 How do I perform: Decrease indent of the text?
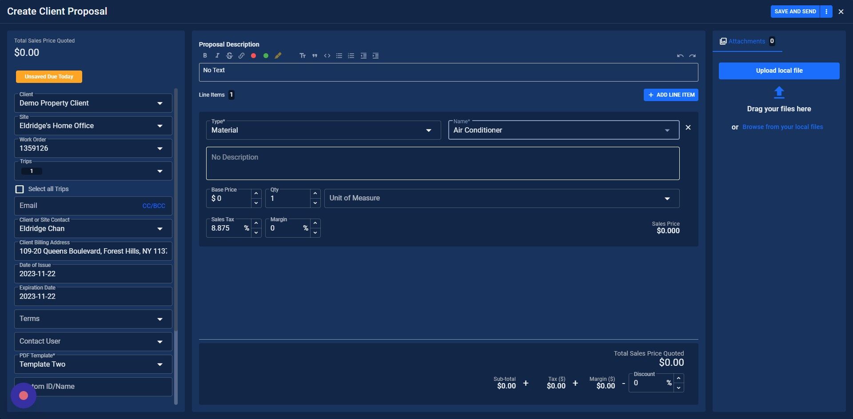click(x=363, y=55)
